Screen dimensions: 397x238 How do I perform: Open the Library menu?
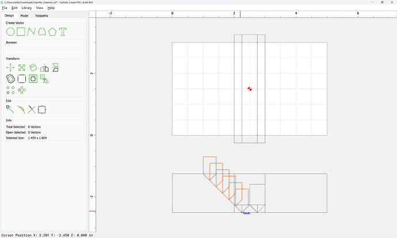coord(26,8)
